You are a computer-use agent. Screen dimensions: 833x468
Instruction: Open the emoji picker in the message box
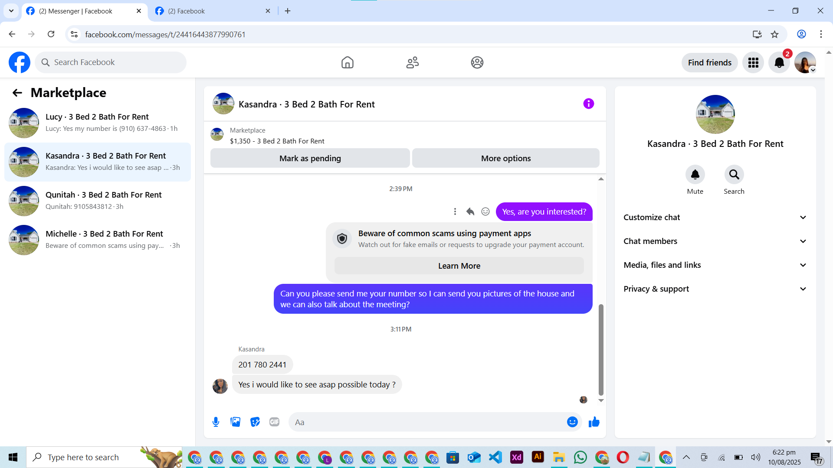[572, 422]
